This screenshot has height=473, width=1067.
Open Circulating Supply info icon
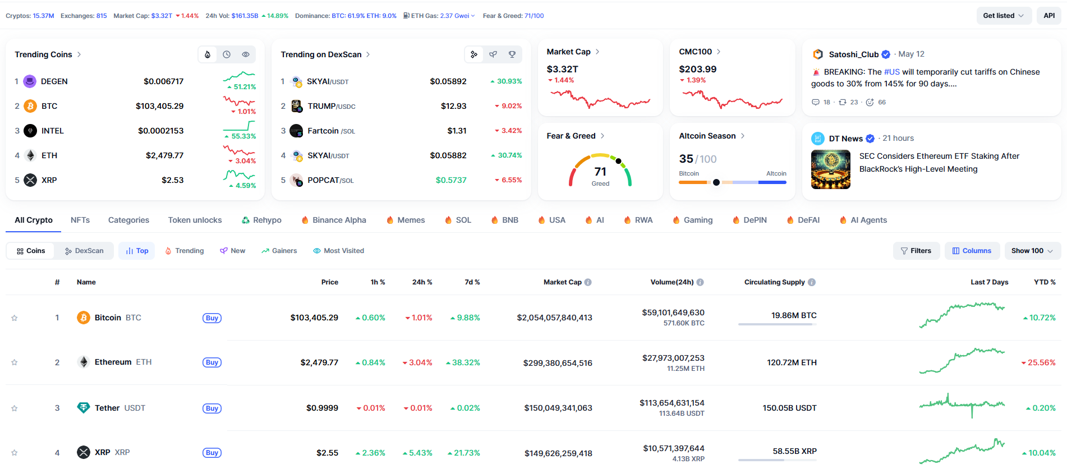coord(812,282)
